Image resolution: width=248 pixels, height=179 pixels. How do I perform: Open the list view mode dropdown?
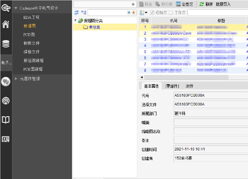144,12
